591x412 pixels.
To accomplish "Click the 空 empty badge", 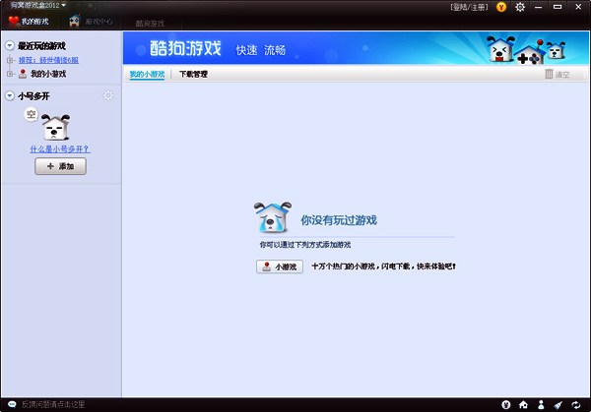I will (x=32, y=114).
